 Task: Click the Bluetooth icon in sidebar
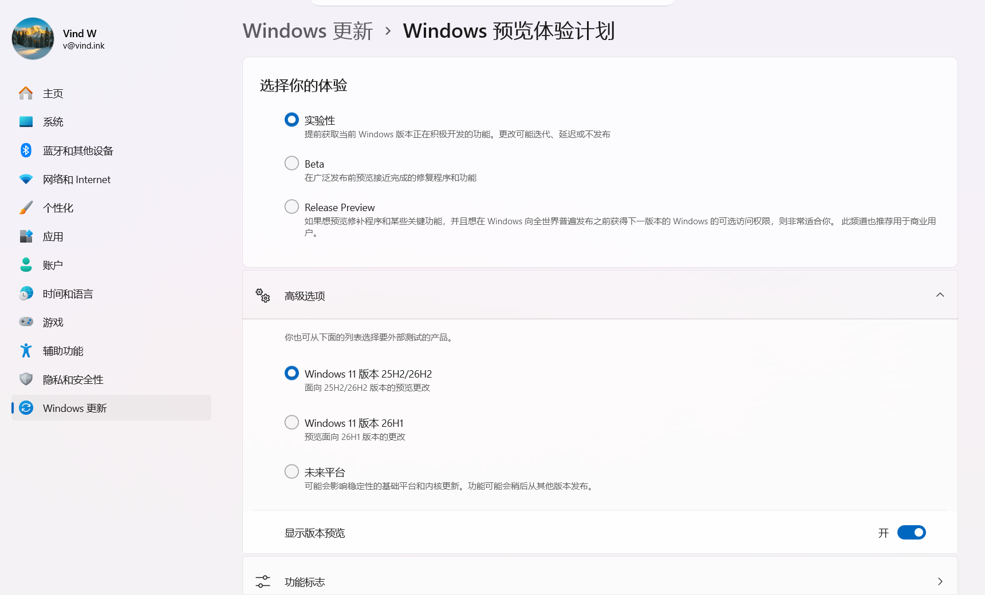point(26,150)
